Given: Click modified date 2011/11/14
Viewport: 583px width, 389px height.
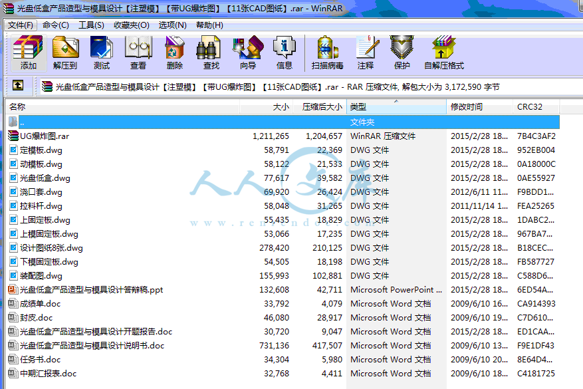Looking at the screenshot, I should pos(479,205).
